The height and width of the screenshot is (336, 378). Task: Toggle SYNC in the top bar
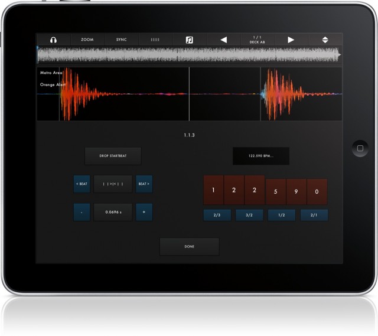click(121, 40)
